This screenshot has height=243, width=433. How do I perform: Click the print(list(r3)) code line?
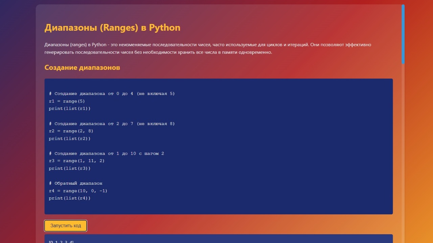pyautogui.click(x=70, y=168)
